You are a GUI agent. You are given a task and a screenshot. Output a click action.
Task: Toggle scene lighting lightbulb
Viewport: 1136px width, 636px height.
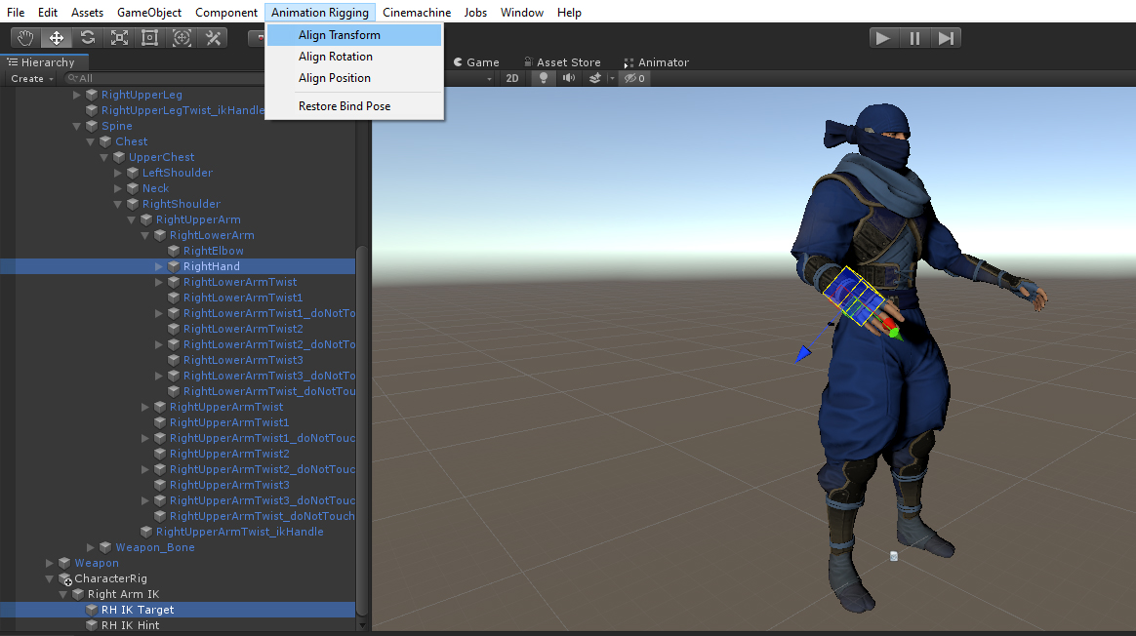coord(544,78)
